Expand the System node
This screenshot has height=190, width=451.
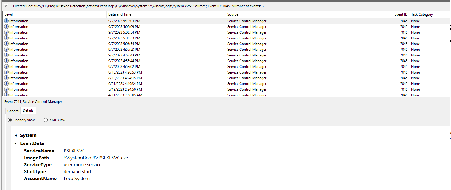(x=16, y=136)
